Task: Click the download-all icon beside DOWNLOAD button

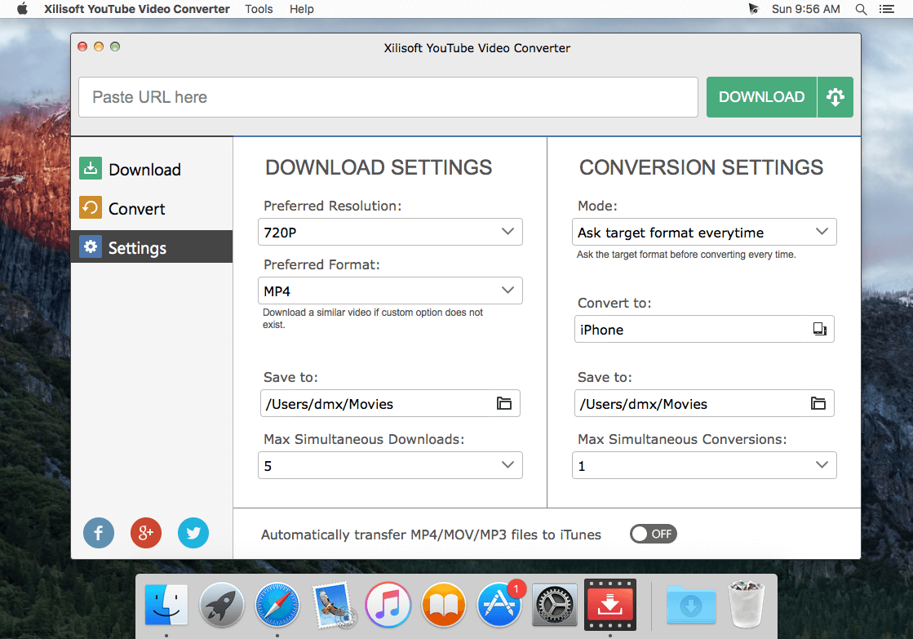Action: tap(835, 96)
